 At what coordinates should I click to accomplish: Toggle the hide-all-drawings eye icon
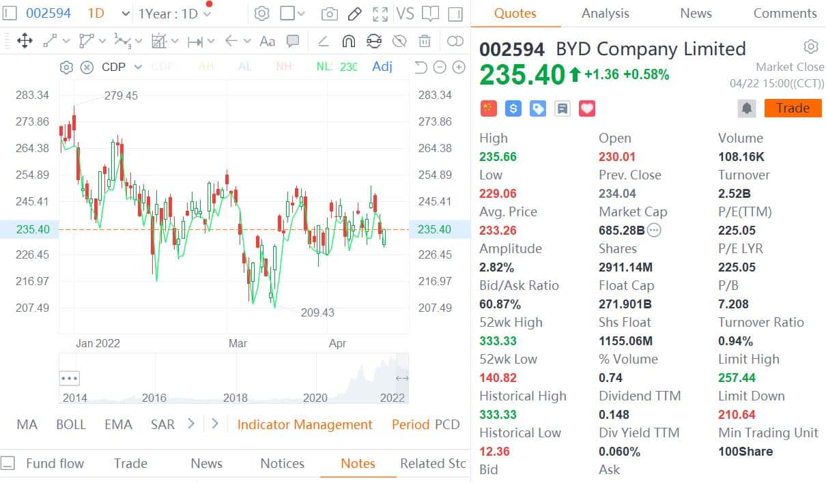click(x=399, y=41)
